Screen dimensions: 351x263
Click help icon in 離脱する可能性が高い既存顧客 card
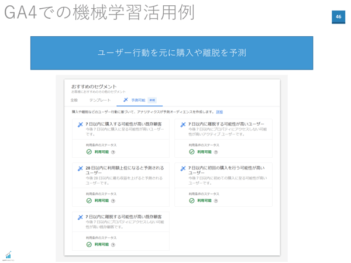[x=113, y=245]
